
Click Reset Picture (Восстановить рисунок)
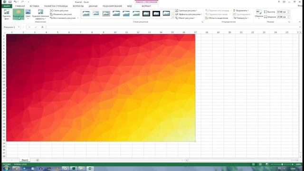point(63,18)
